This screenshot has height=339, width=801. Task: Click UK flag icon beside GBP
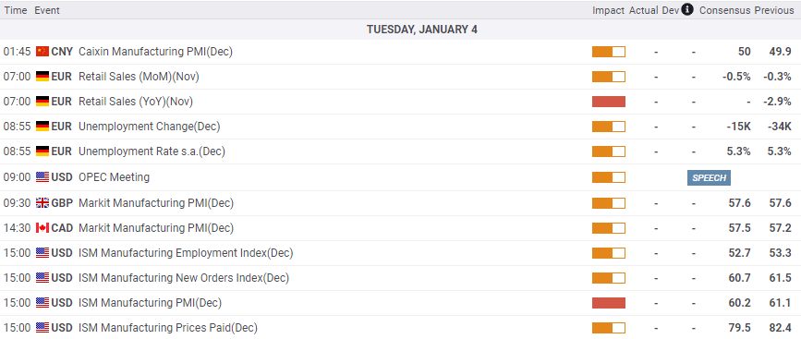click(x=42, y=203)
